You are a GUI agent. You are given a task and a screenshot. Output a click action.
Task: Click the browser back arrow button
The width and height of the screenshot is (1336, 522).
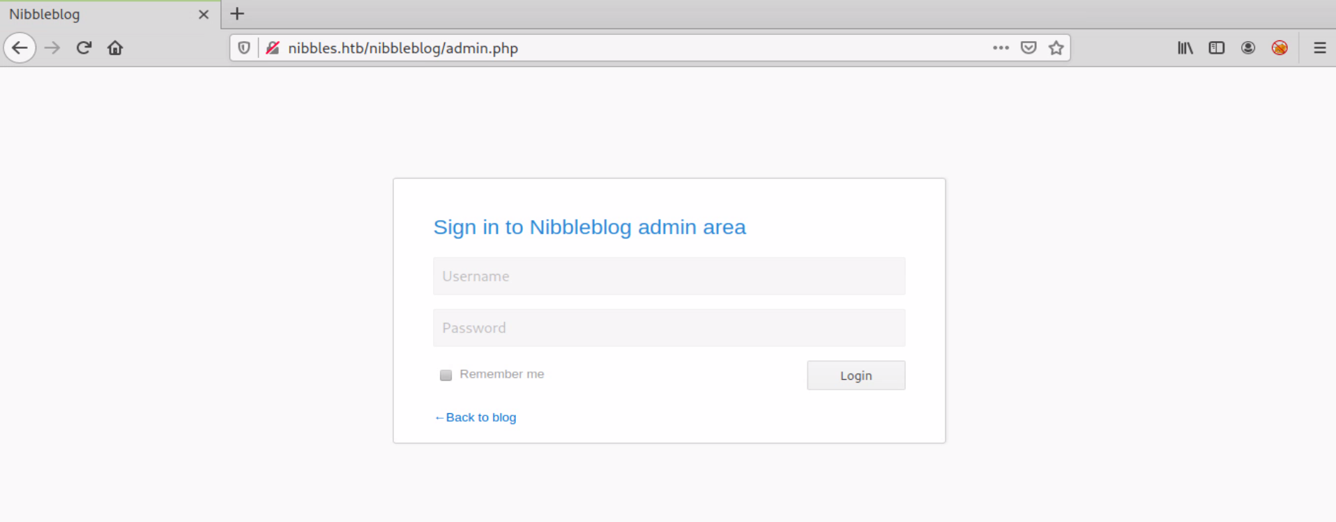coord(20,48)
